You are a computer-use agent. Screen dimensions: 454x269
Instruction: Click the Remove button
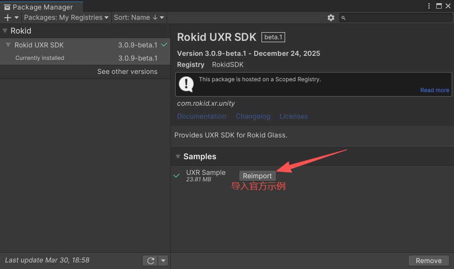tap(429, 260)
